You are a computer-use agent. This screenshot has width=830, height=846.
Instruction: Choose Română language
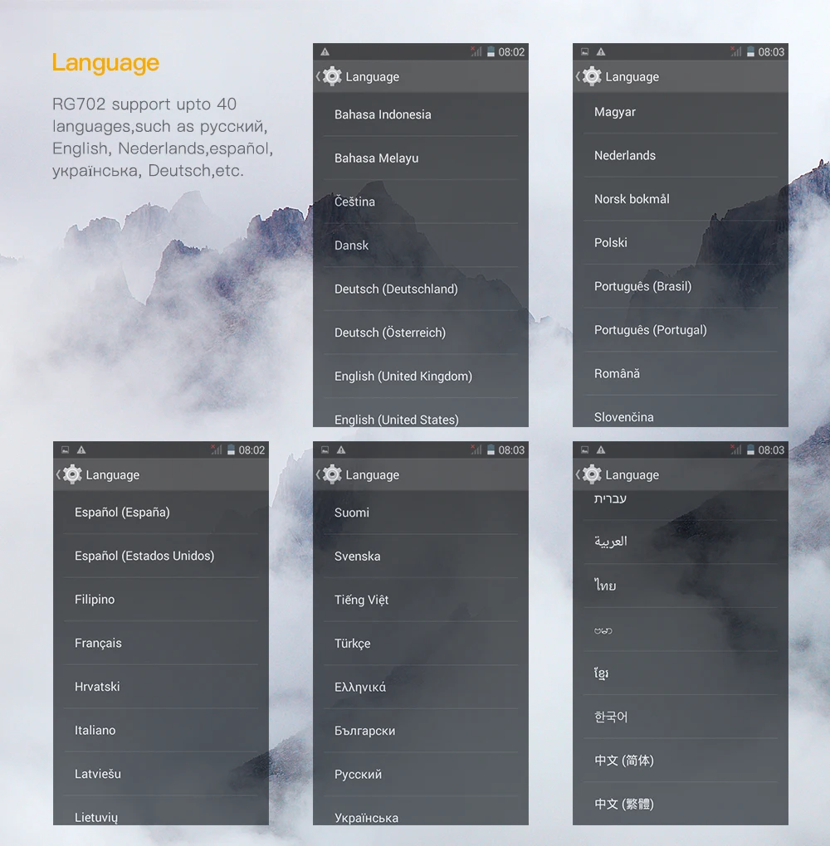(681, 374)
